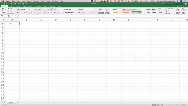Switch to the Page Layout tab
Screen dimensions: 188x106
point(27,6)
